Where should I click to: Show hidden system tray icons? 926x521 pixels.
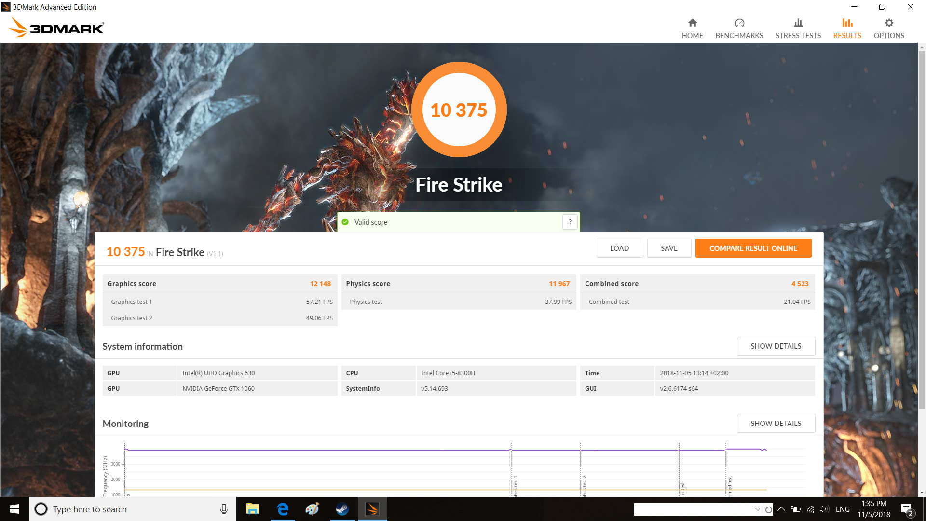pos(781,509)
